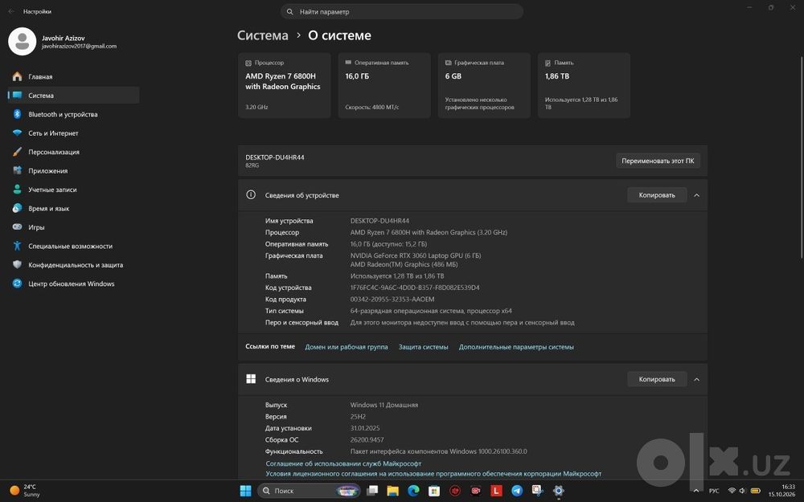Open Telegram from the taskbar
Viewport: 804px width, 502px height.
pos(517,491)
